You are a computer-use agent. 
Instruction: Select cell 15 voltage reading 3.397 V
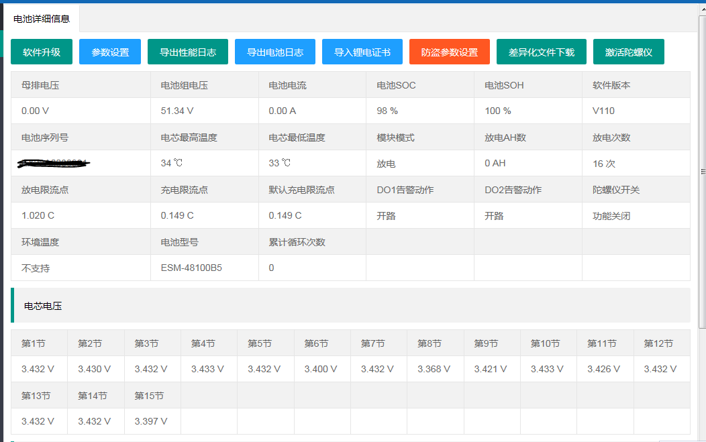coord(152,421)
